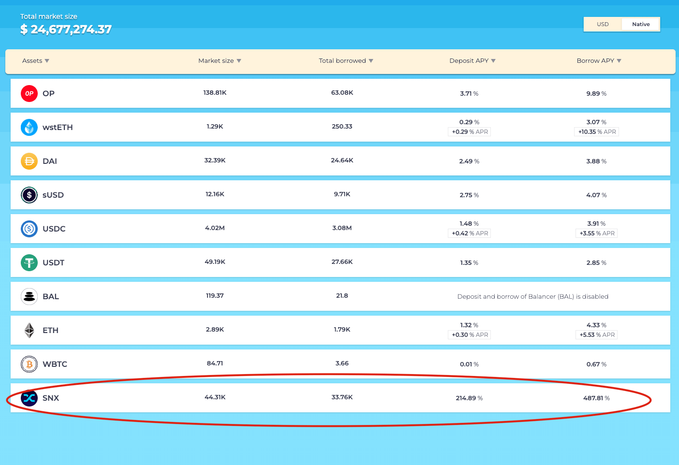This screenshot has width=679, height=465.
Task: Click the WBTC token icon
Action: click(29, 364)
